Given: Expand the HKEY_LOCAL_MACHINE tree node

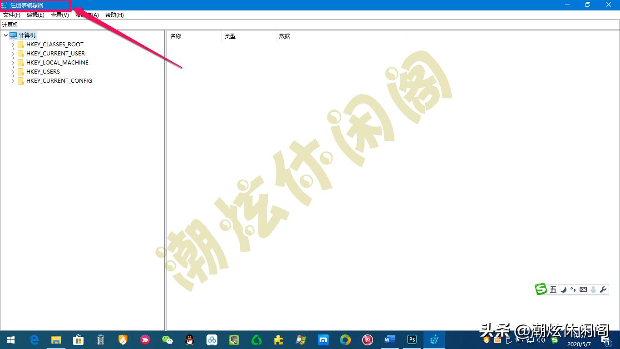Looking at the screenshot, I should point(12,62).
